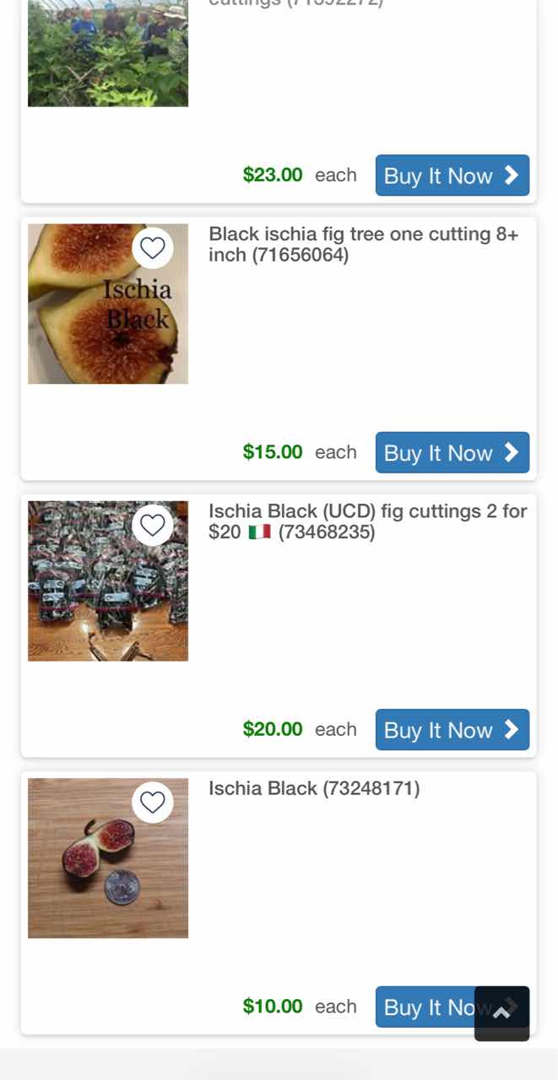Open Ischia Black (UCD) fig cuttings title
The height and width of the screenshot is (1080, 558).
(367, 521)
